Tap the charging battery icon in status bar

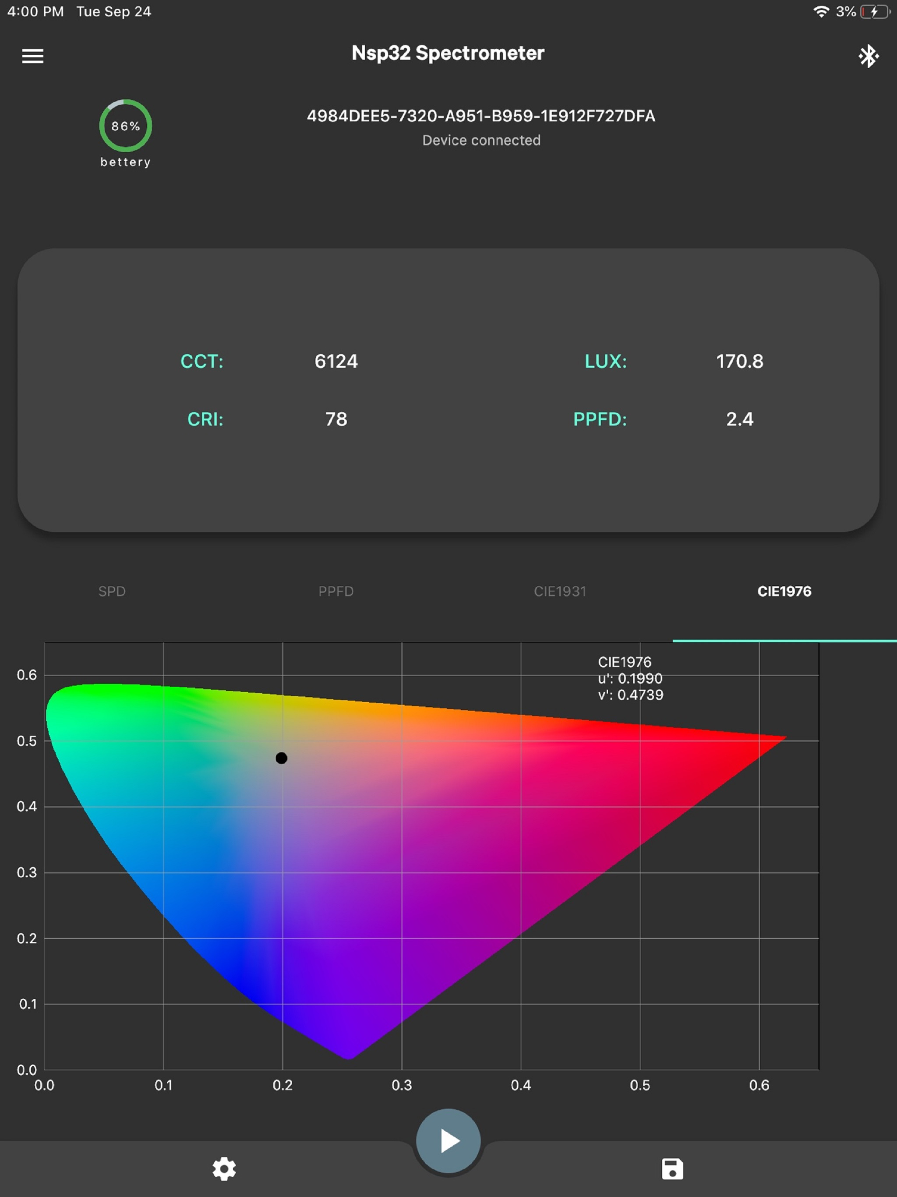coord(875,11)
